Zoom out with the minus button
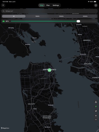Viewport: 99px width, 132px height. click(96, 120)
